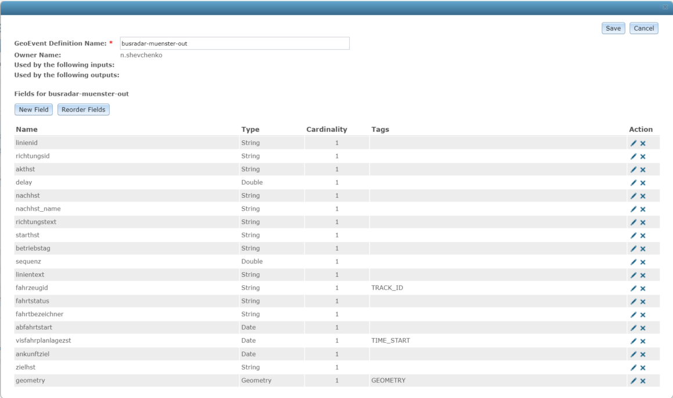673x398 pixels.
Task: Edit the starthst field
Action: pyautogui.click(x=634, y=236)
